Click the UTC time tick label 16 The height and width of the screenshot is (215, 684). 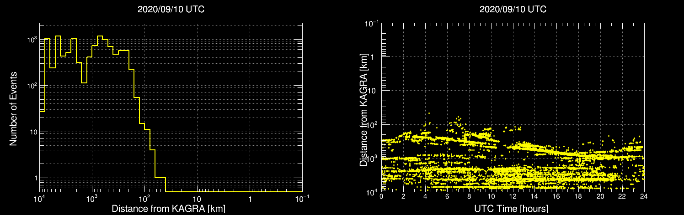[556, 196]
